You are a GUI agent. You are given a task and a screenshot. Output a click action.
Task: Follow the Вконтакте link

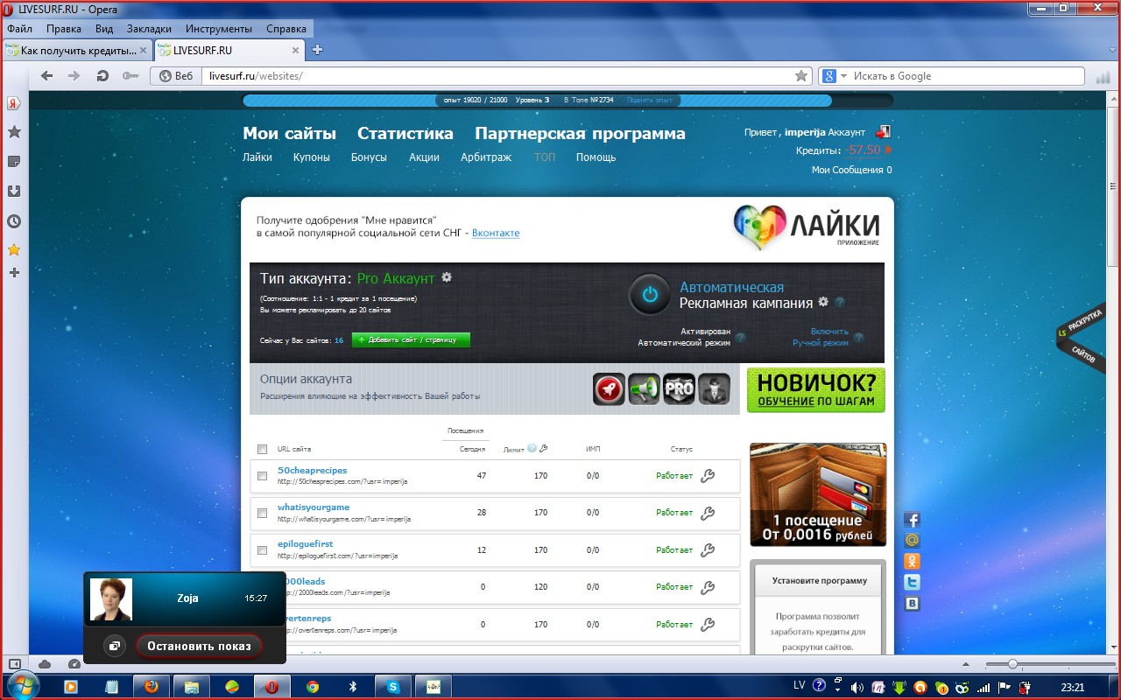pos(496,233)
